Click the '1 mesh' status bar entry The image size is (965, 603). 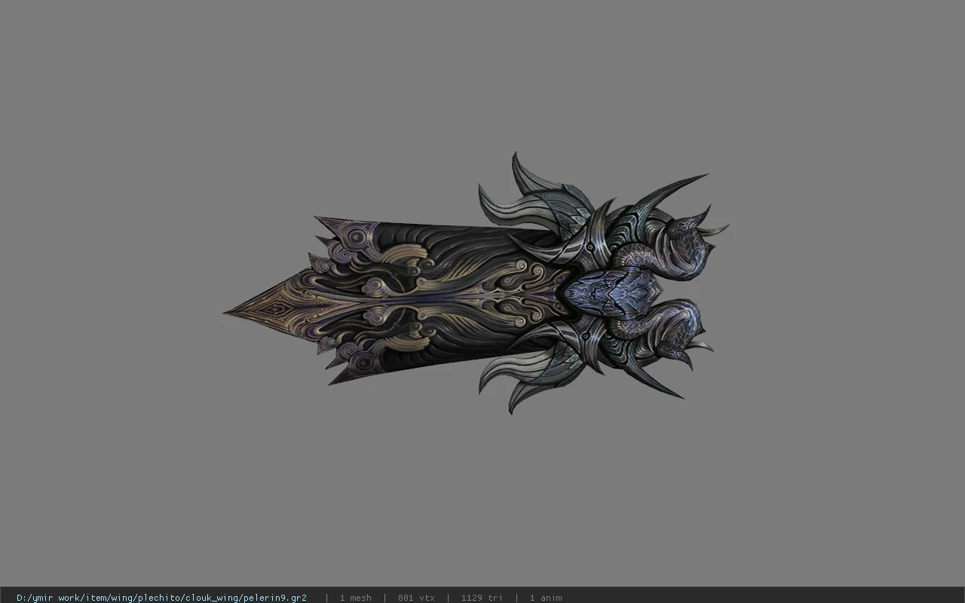click(x=355, y=598)
